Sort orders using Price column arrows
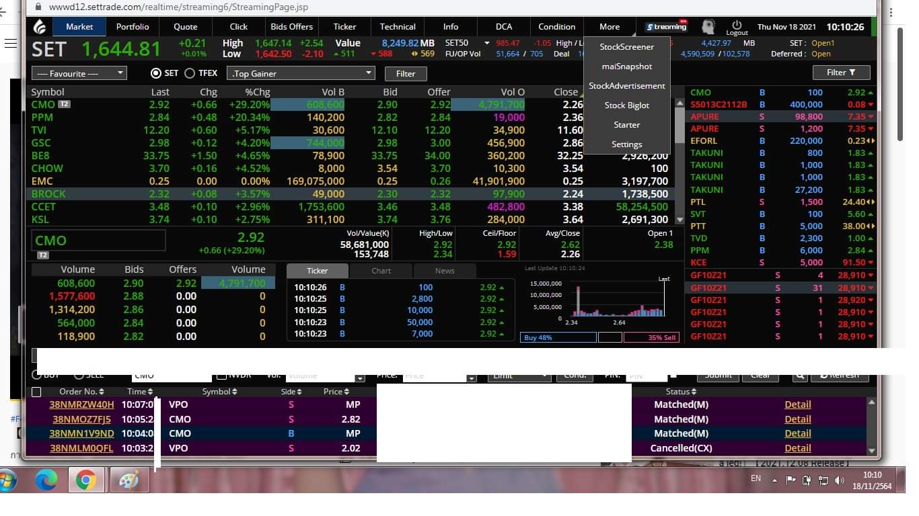 [346, 392]
